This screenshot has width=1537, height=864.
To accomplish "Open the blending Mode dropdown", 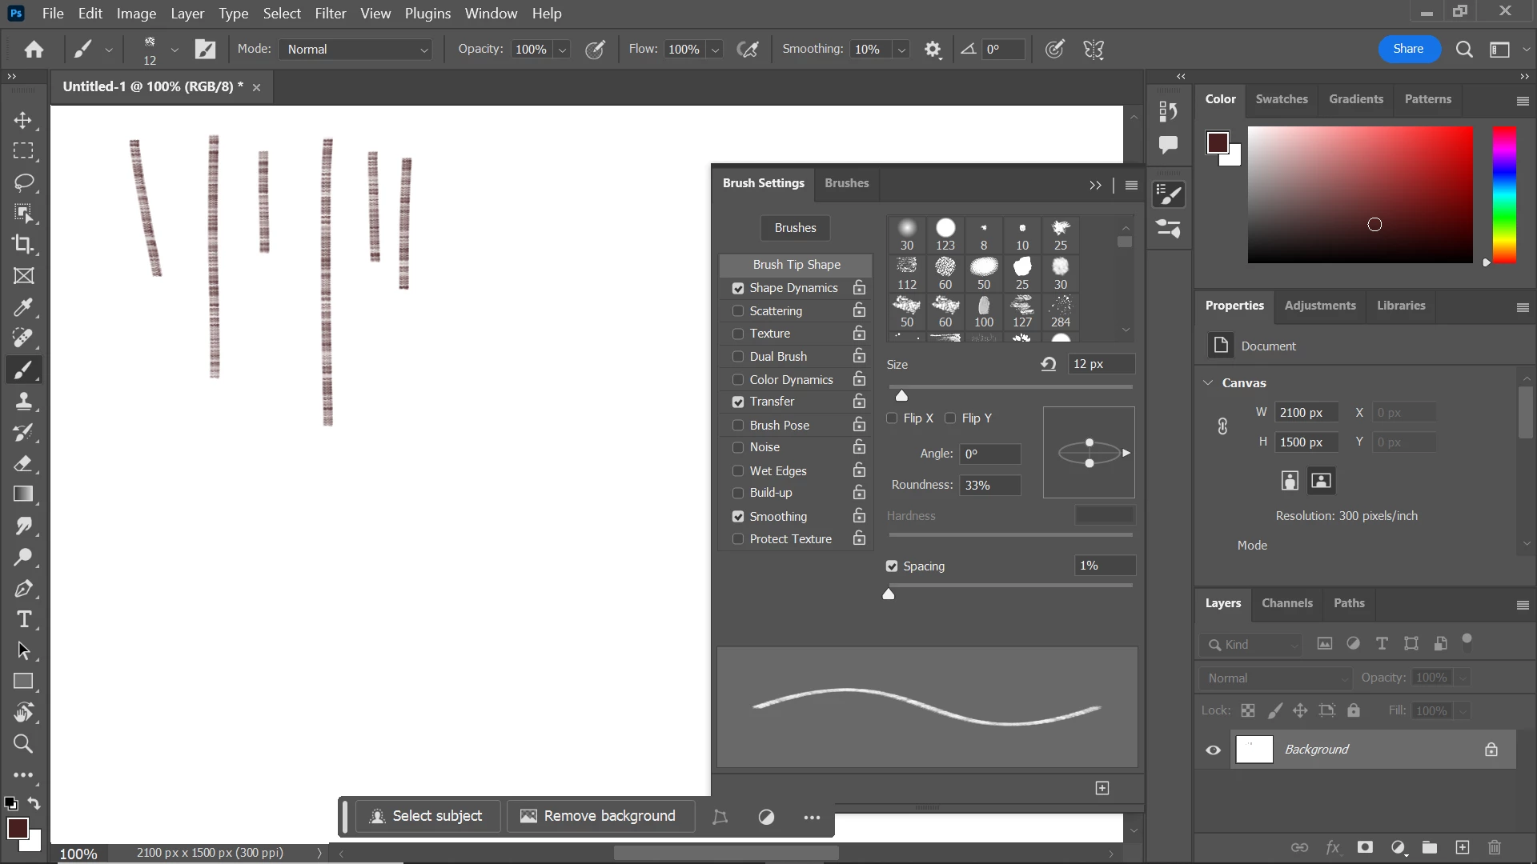I will click(356, 50).
